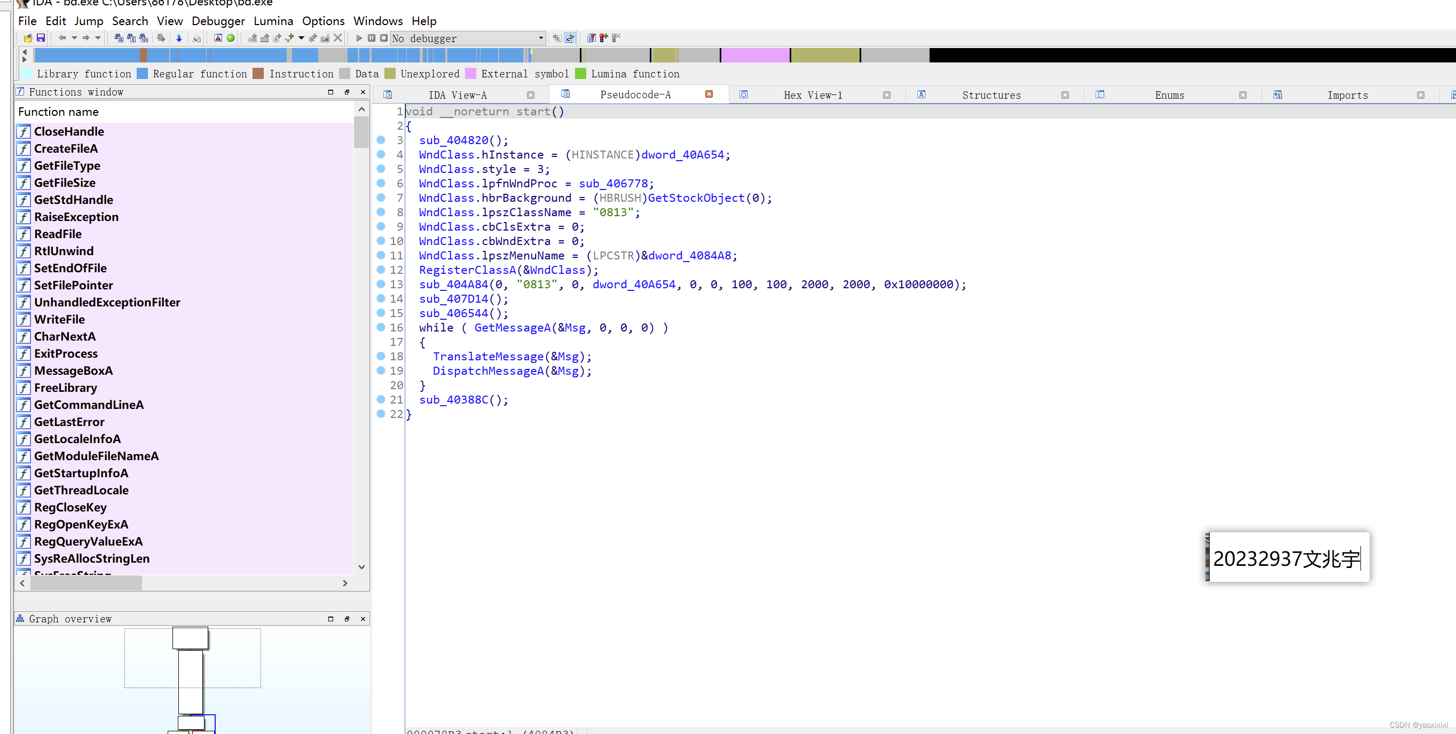
Task: Toggle breakpoint dot on line 16
Action: (x=381, y=327)
